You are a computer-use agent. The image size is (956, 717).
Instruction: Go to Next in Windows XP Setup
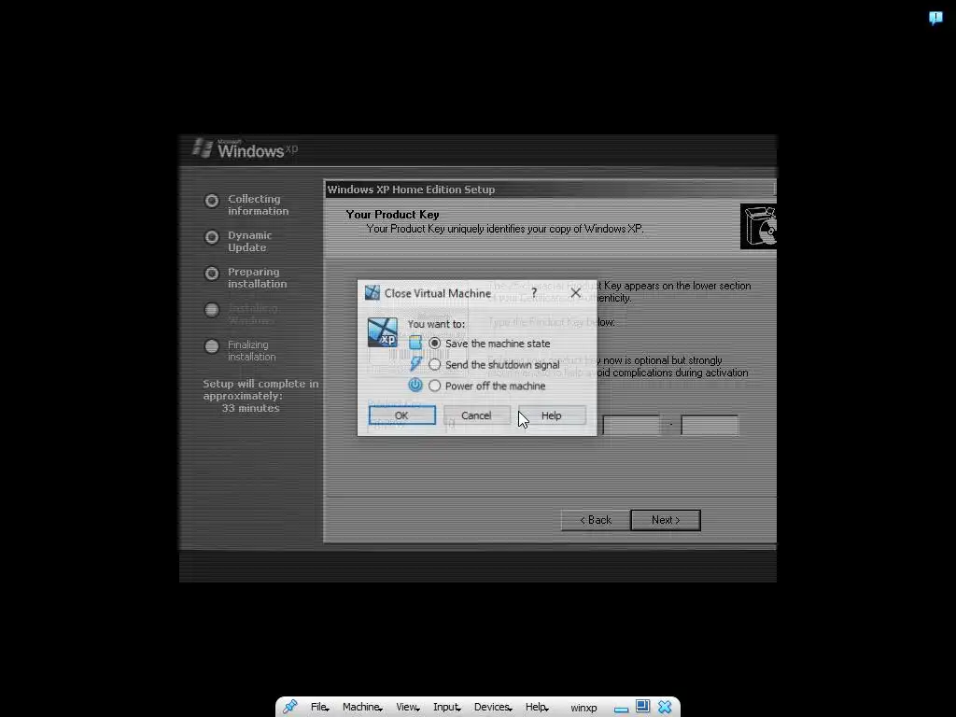click(x=665, y=520)
